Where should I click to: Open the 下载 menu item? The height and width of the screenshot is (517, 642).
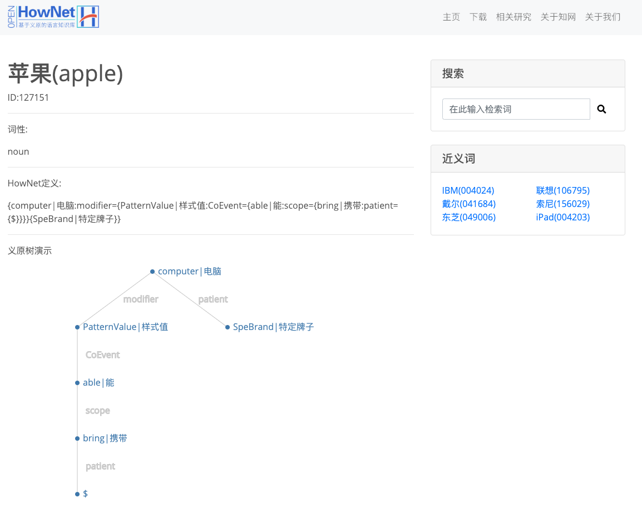point(478,17)
